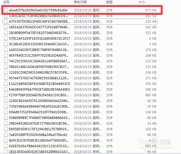Click the 883 KB size value
The width and height of the screenshot is (181, 154).
click(151, 95)
